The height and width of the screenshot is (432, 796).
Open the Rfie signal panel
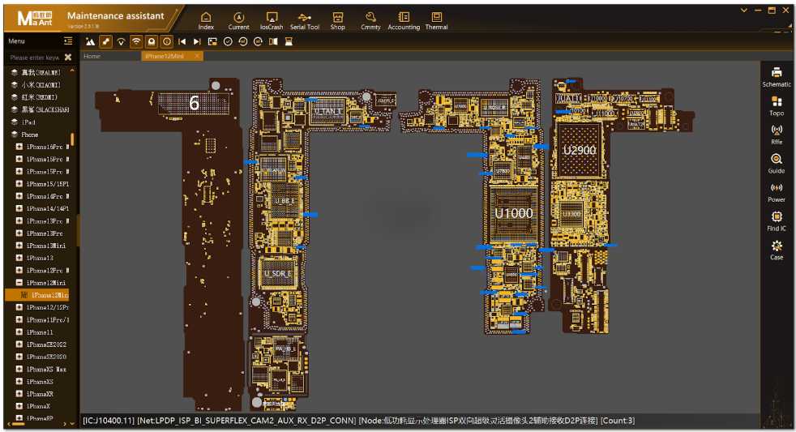click(x=777, y=135)
